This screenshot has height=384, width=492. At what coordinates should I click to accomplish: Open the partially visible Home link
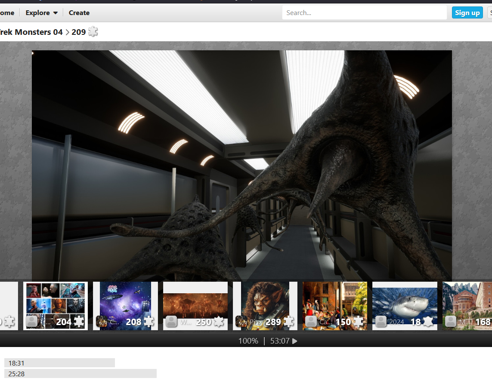click(x=7, y=13)
